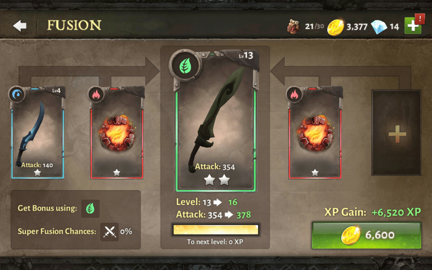Confirm fusion with the 6,600 coin button
The height and width of the screenshot is (270, 432).
tap(367, 235)
